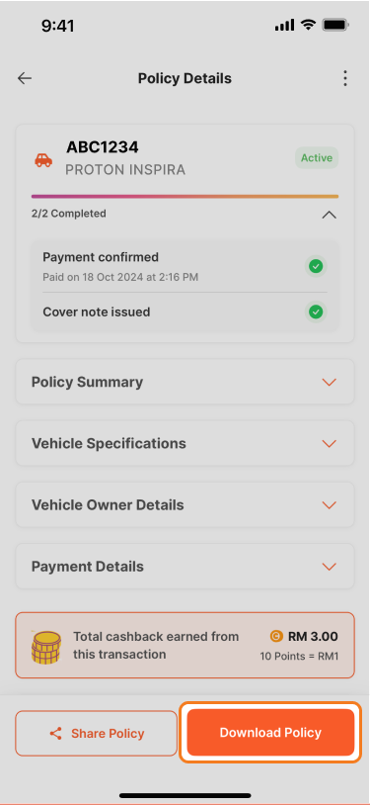Viewport: 370px width, 805px height.
Task: Tap the coin symbol next to RM 3.00
Action: pyautogui.click(x=276, y=637)
